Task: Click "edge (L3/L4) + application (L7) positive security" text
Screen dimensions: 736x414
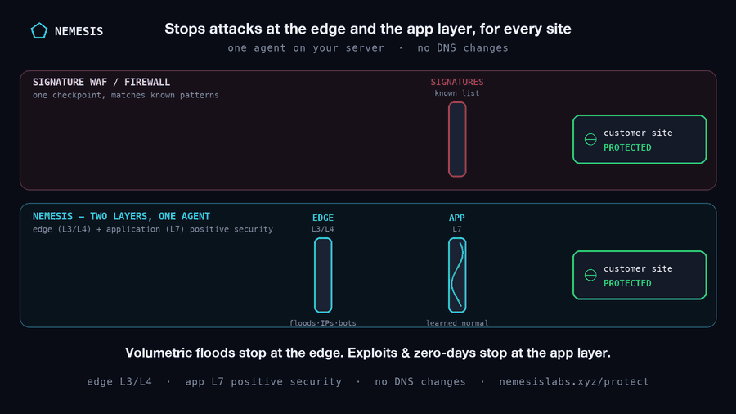Action: point(153,230)
